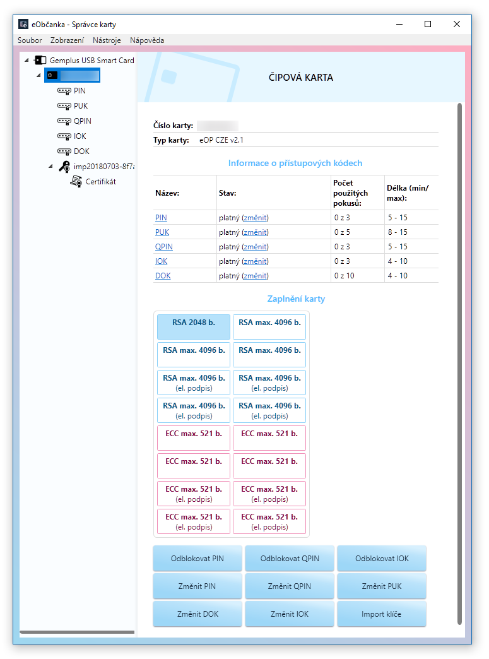The image size is (489, 659).
Task: Select PIN tree item
Action: pos(80,91)
